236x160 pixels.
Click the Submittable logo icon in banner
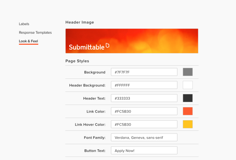click(107, 45)
